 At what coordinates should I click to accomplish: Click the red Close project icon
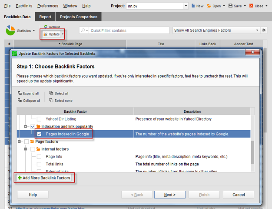click(x=251, y=6)
